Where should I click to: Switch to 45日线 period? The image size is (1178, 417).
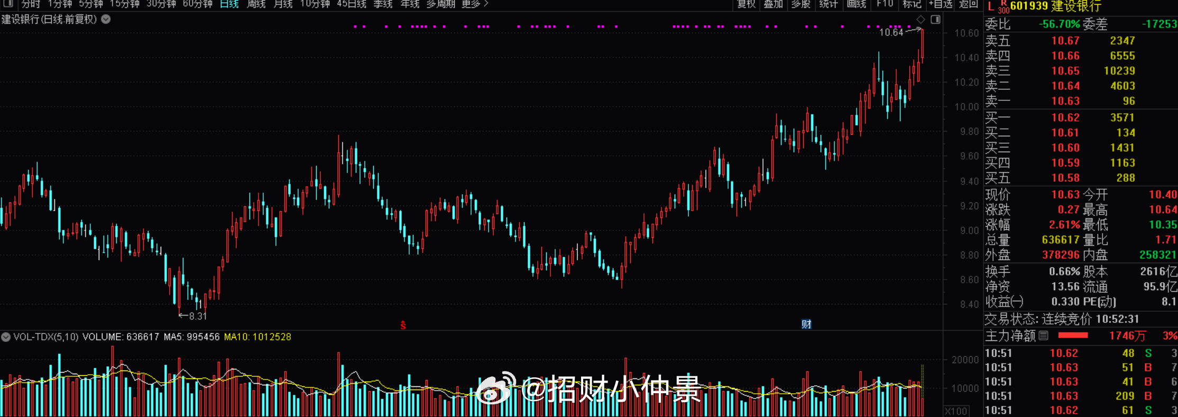click(351, 4)
